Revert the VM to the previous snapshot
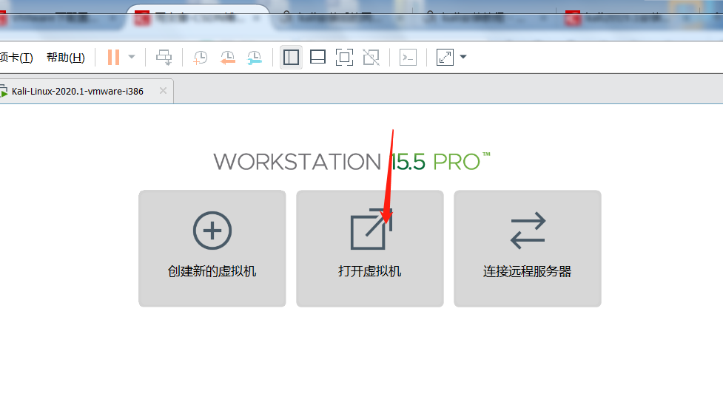Image resolution: width=723 pixels, height=416 pixels. (x=227, y=58)
